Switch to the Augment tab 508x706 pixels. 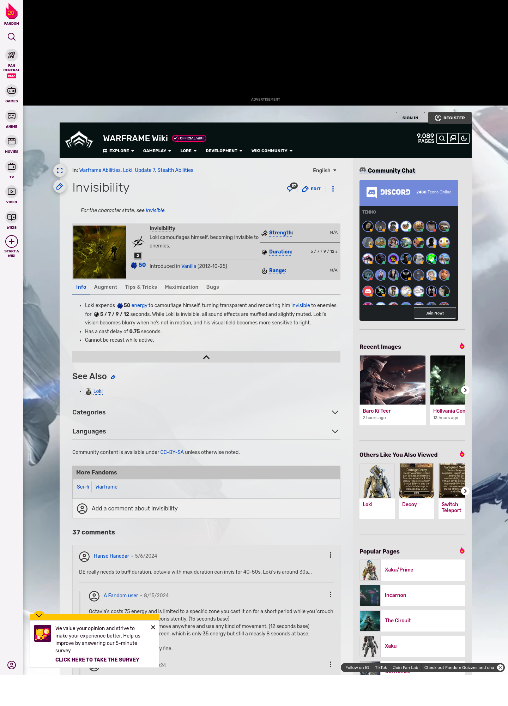pos(105,287)
